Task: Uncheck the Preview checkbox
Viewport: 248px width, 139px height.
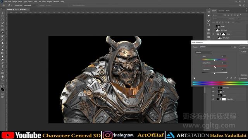Action: pos(239,78)
